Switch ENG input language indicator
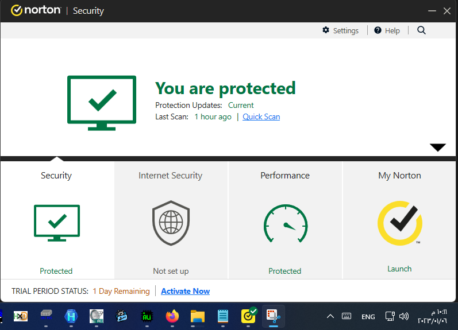Screen dimensions: 458x330 pos(368,317)
